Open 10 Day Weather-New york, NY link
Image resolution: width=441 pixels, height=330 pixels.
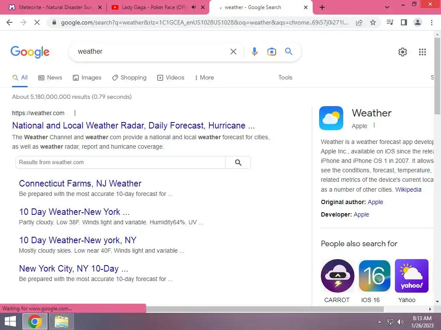78,240
